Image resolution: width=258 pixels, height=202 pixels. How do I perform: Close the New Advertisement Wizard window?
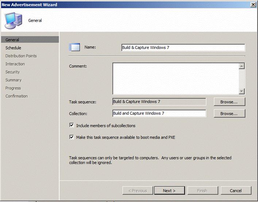[x=253, y=4]
